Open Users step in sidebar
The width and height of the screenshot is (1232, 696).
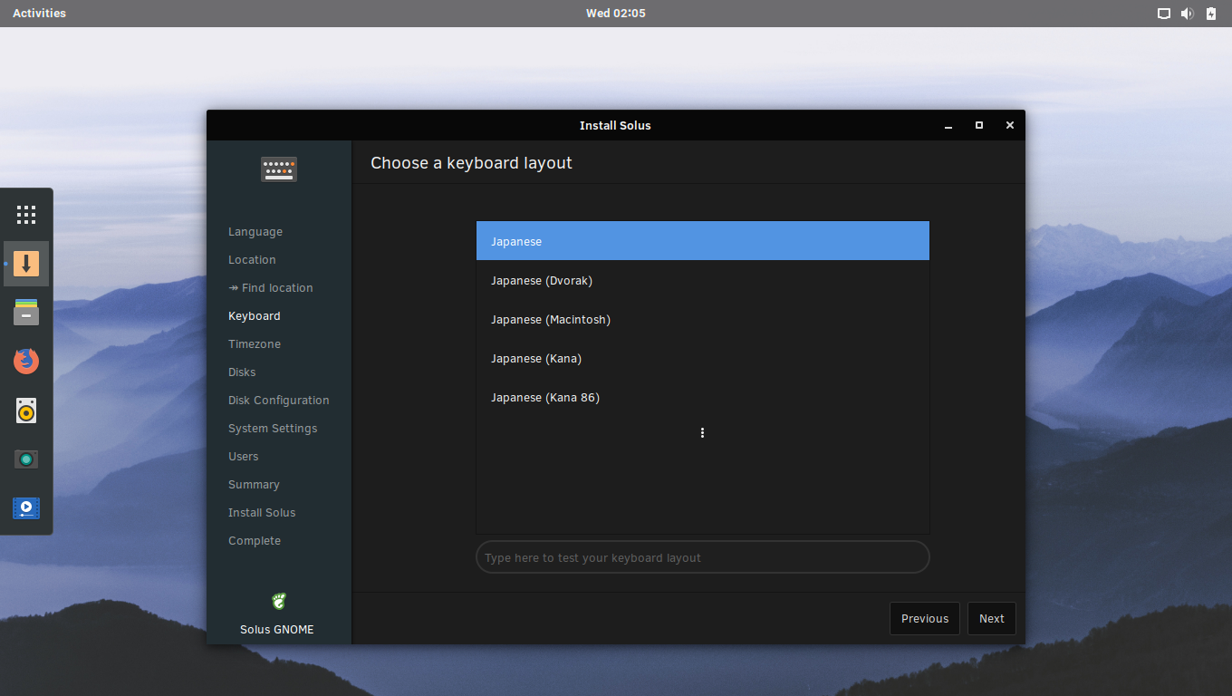[x=244, y=457]
